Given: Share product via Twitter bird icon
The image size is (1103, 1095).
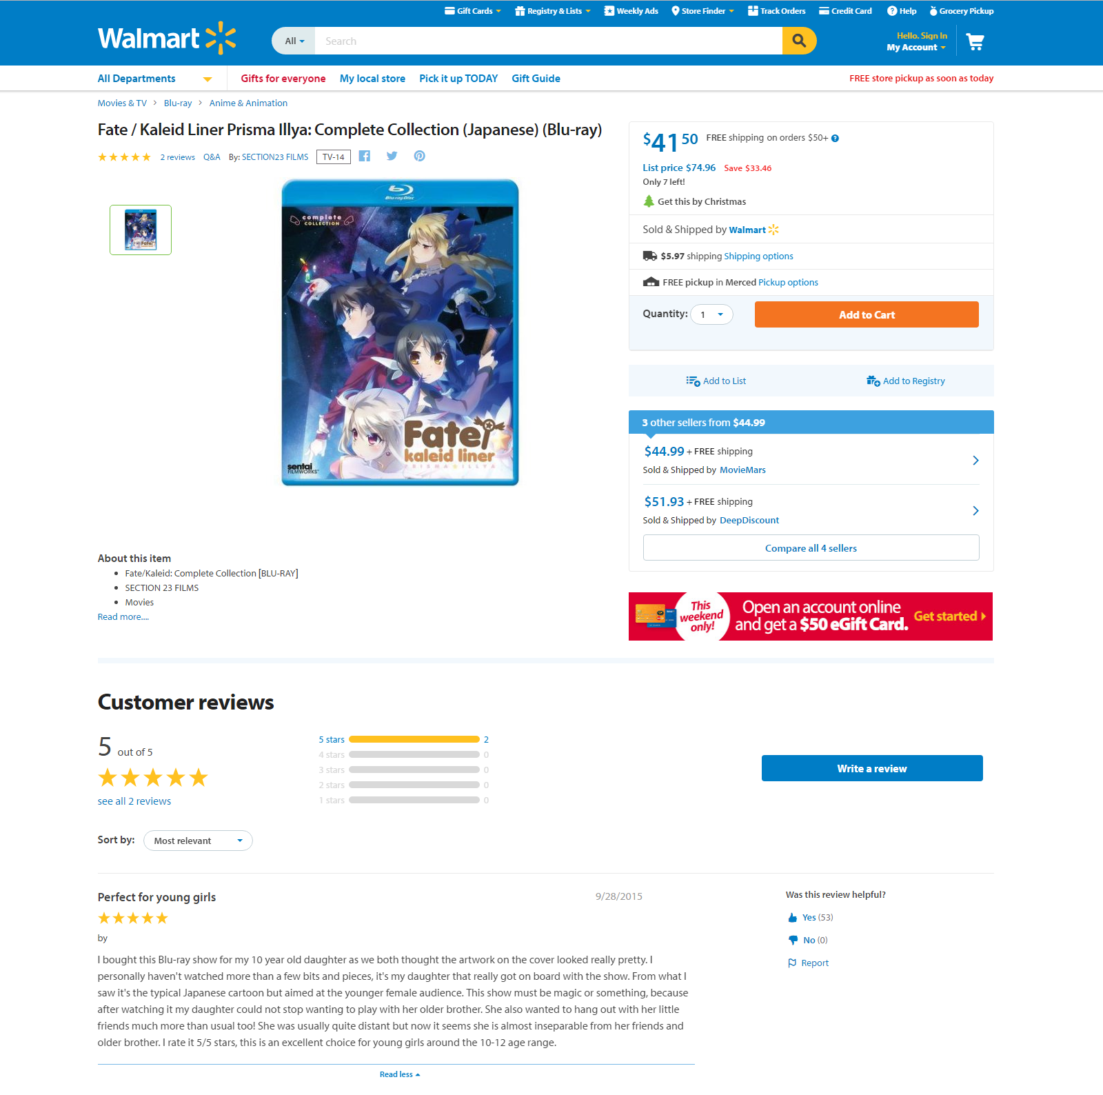Looking at the screenshot, I should pos(392,156).
